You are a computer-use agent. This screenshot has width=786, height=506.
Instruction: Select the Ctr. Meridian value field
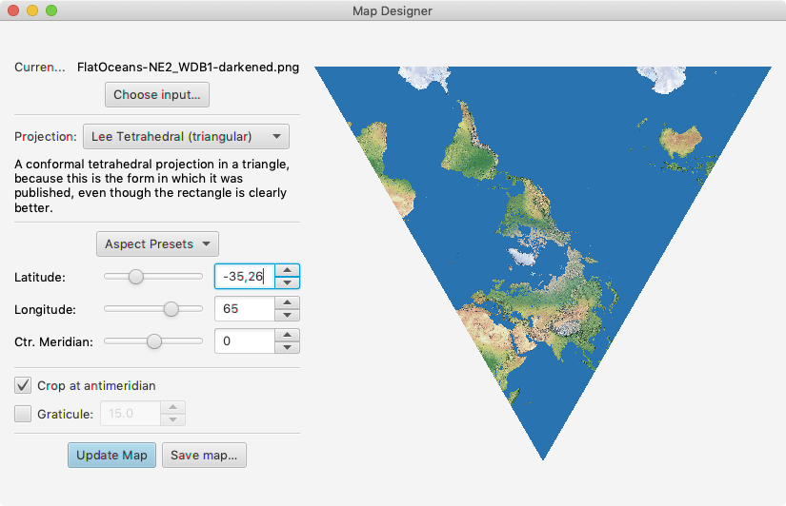(x=245, y=341)
